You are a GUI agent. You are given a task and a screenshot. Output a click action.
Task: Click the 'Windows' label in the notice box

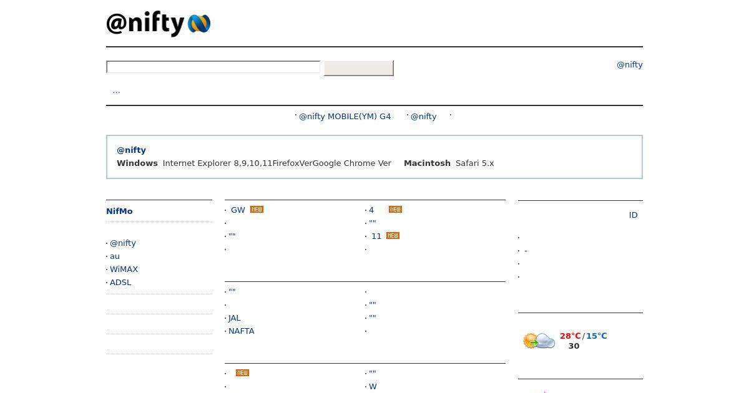[x=137, y=163]
